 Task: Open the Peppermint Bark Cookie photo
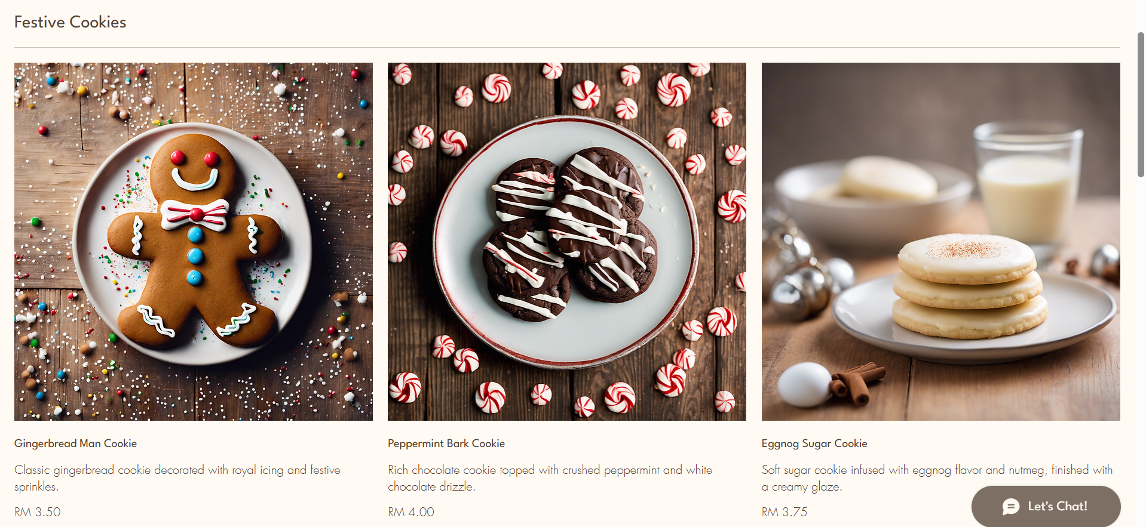pos(567,242)
